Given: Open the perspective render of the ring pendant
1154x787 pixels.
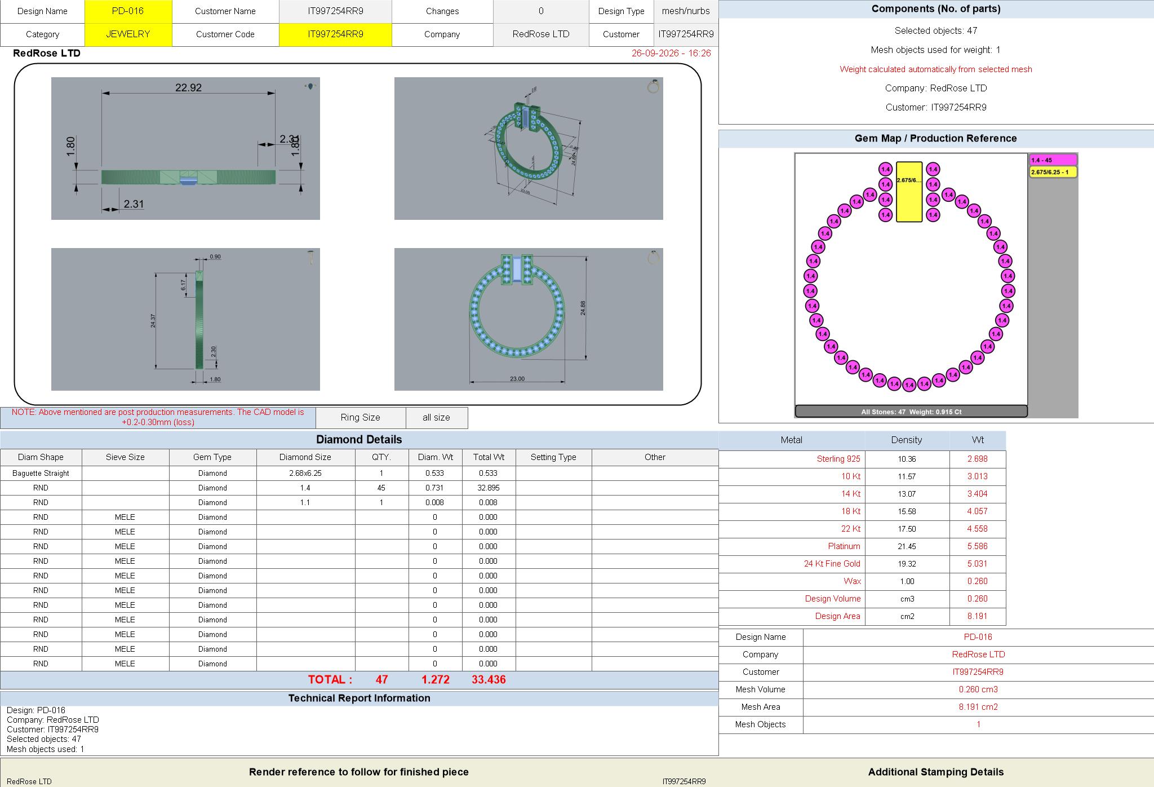Looking at the screenshot, I should (x=529, y=148).
